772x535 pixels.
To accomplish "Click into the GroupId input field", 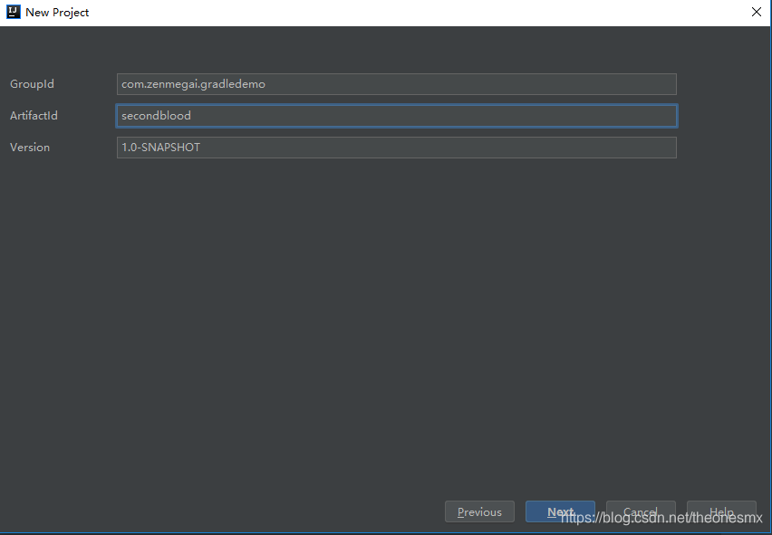I will (396, 84).
